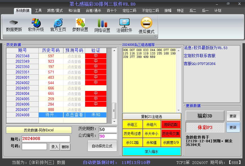Select the 福彩3D button
Image resolution: width=245 pixels, height=166 pixels.
click(x=205, y=116)
